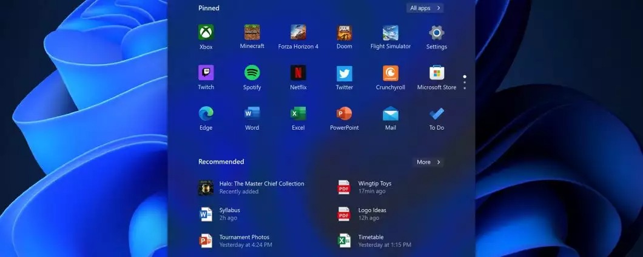Screen dimensions: 643x257
Task: Open the Syllabus Word document
Action: tap(229, 214)
